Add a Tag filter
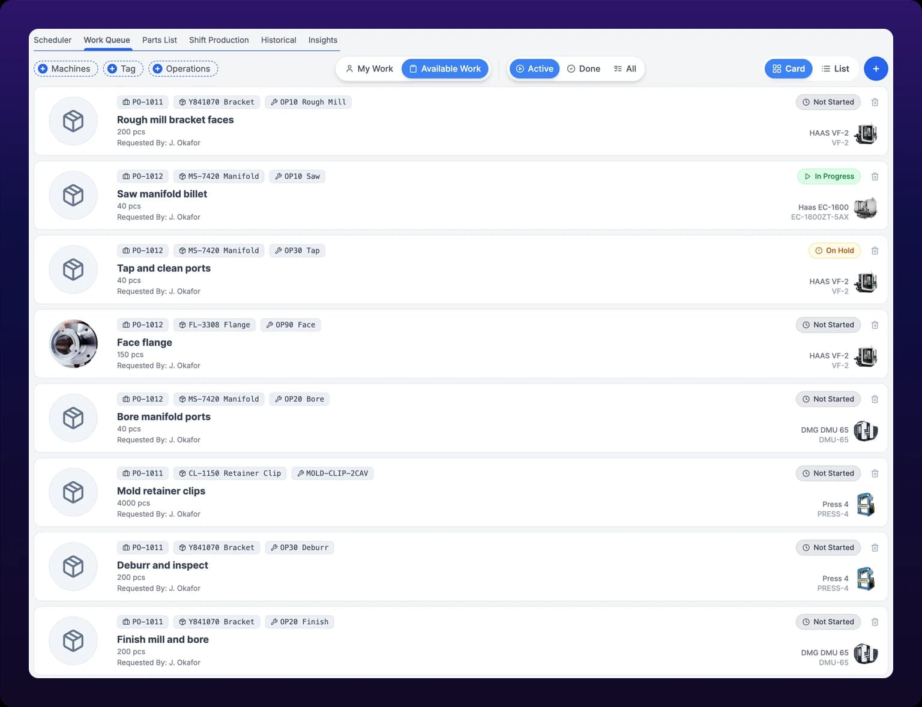This screenshot has width=922, height=707. tap(123, 68)
